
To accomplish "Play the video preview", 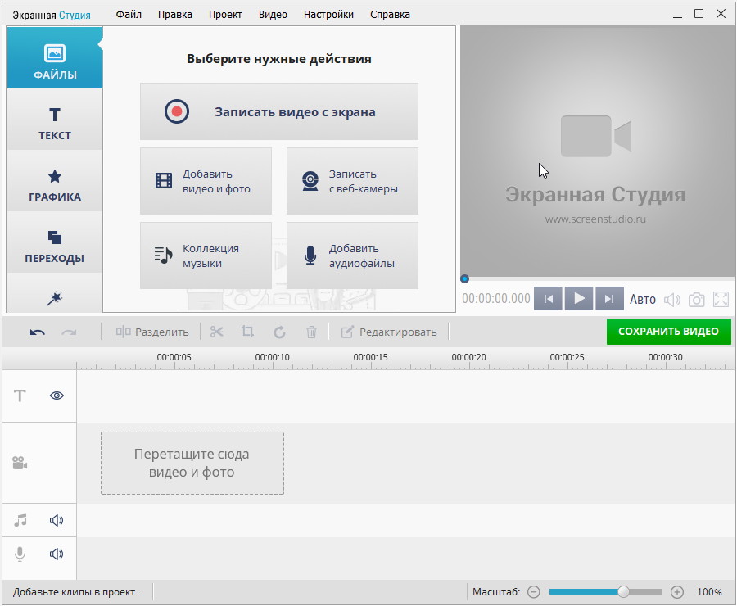I will click(x=579, y=299).
